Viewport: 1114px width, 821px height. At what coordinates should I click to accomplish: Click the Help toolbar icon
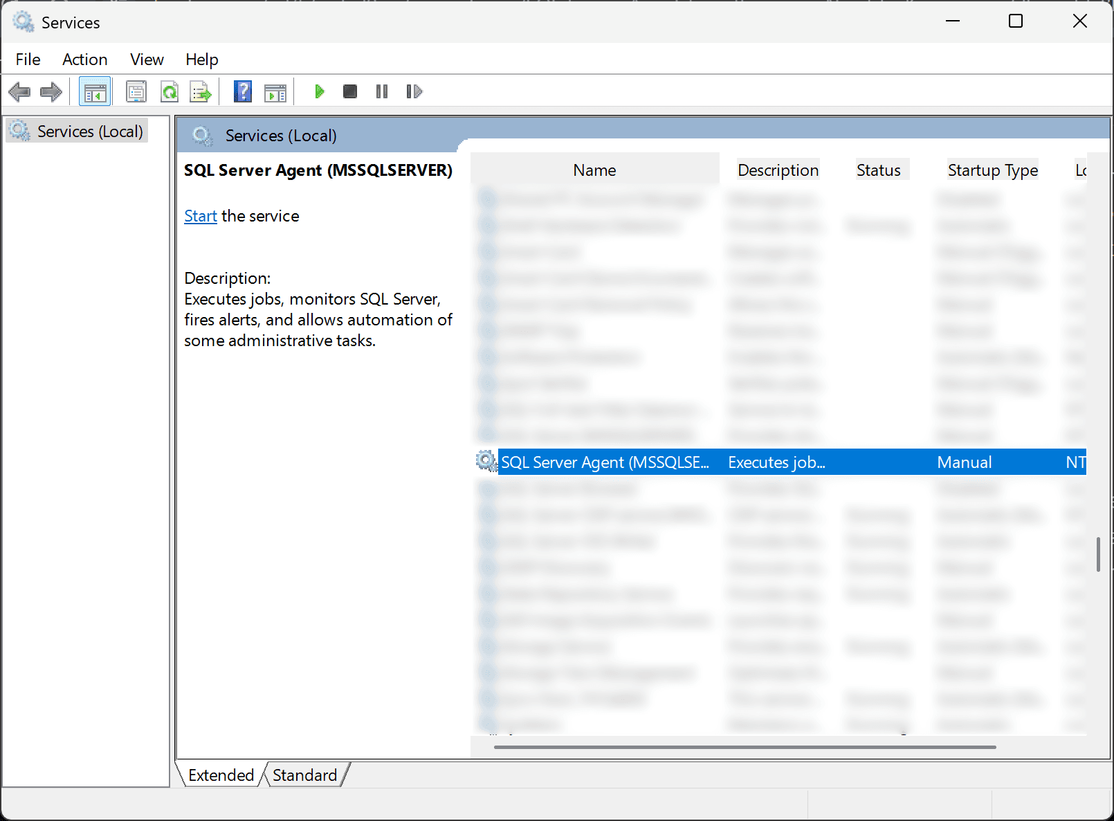[x=243, y=91]
